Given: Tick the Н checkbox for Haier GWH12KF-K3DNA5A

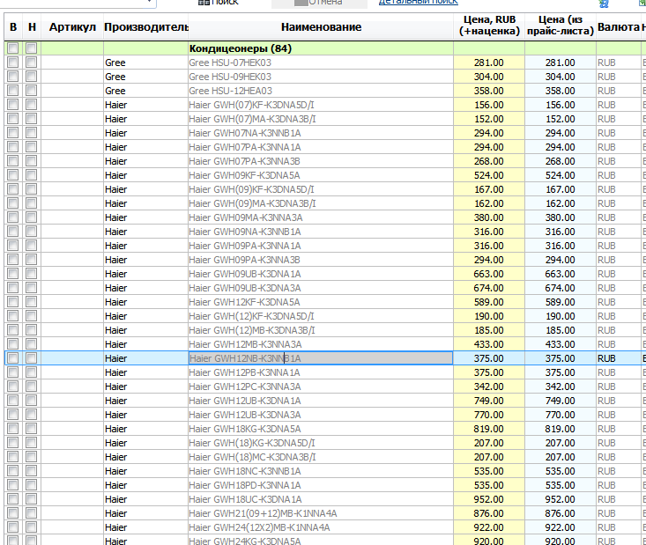Looking at the screenshot, I should click(x=31, y=302).
